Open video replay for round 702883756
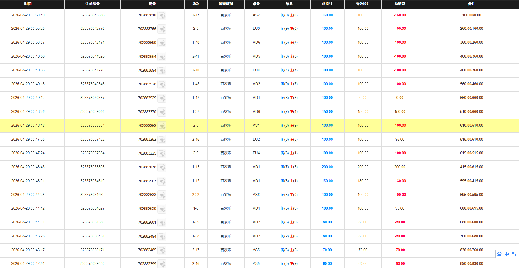 (x=162, y=29)
